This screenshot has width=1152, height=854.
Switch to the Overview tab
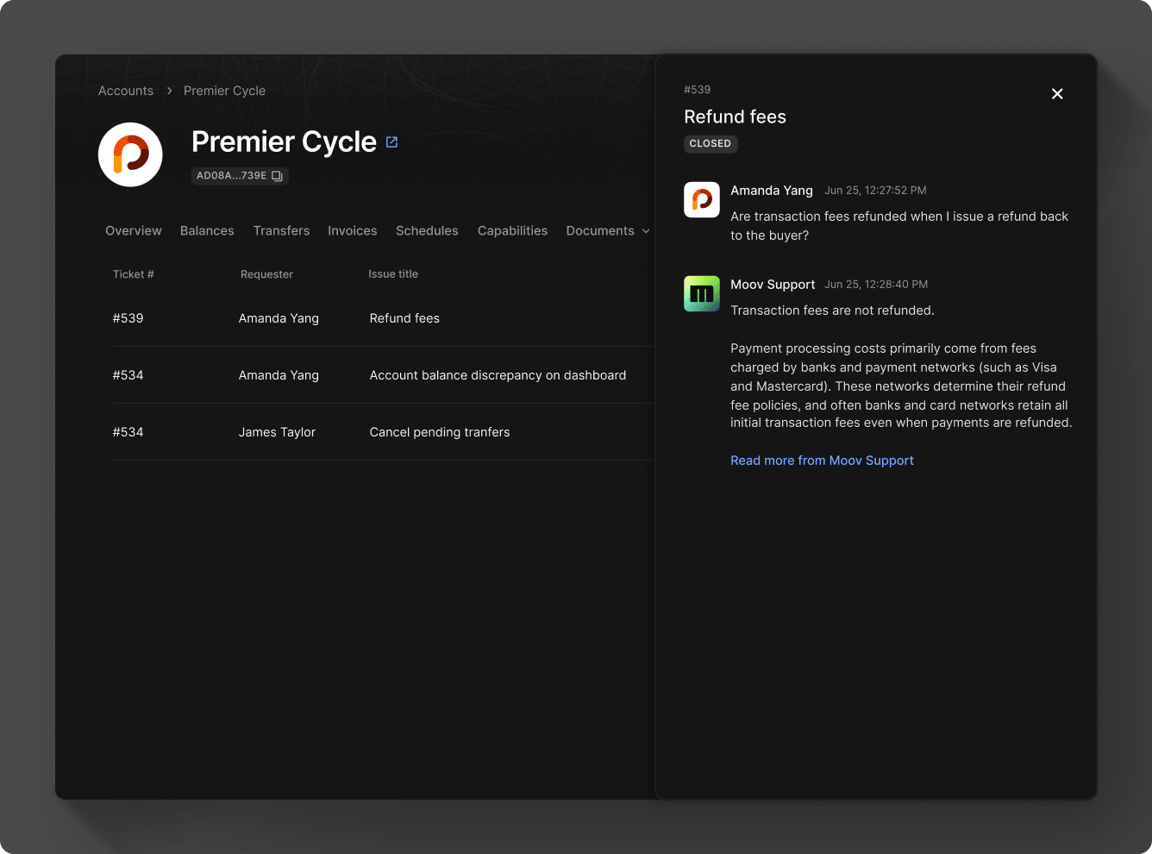[134, 230]
